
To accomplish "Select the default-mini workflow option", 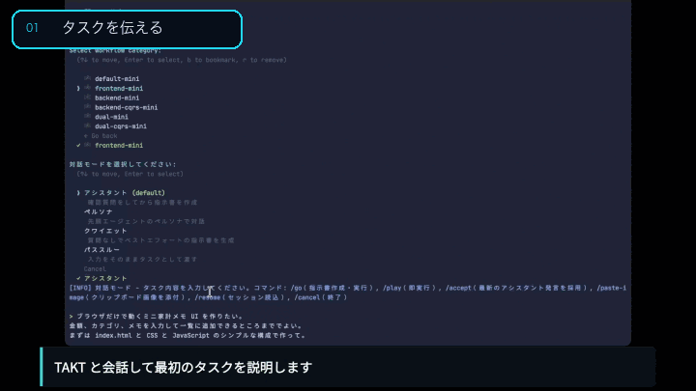I will click(117, 79).
